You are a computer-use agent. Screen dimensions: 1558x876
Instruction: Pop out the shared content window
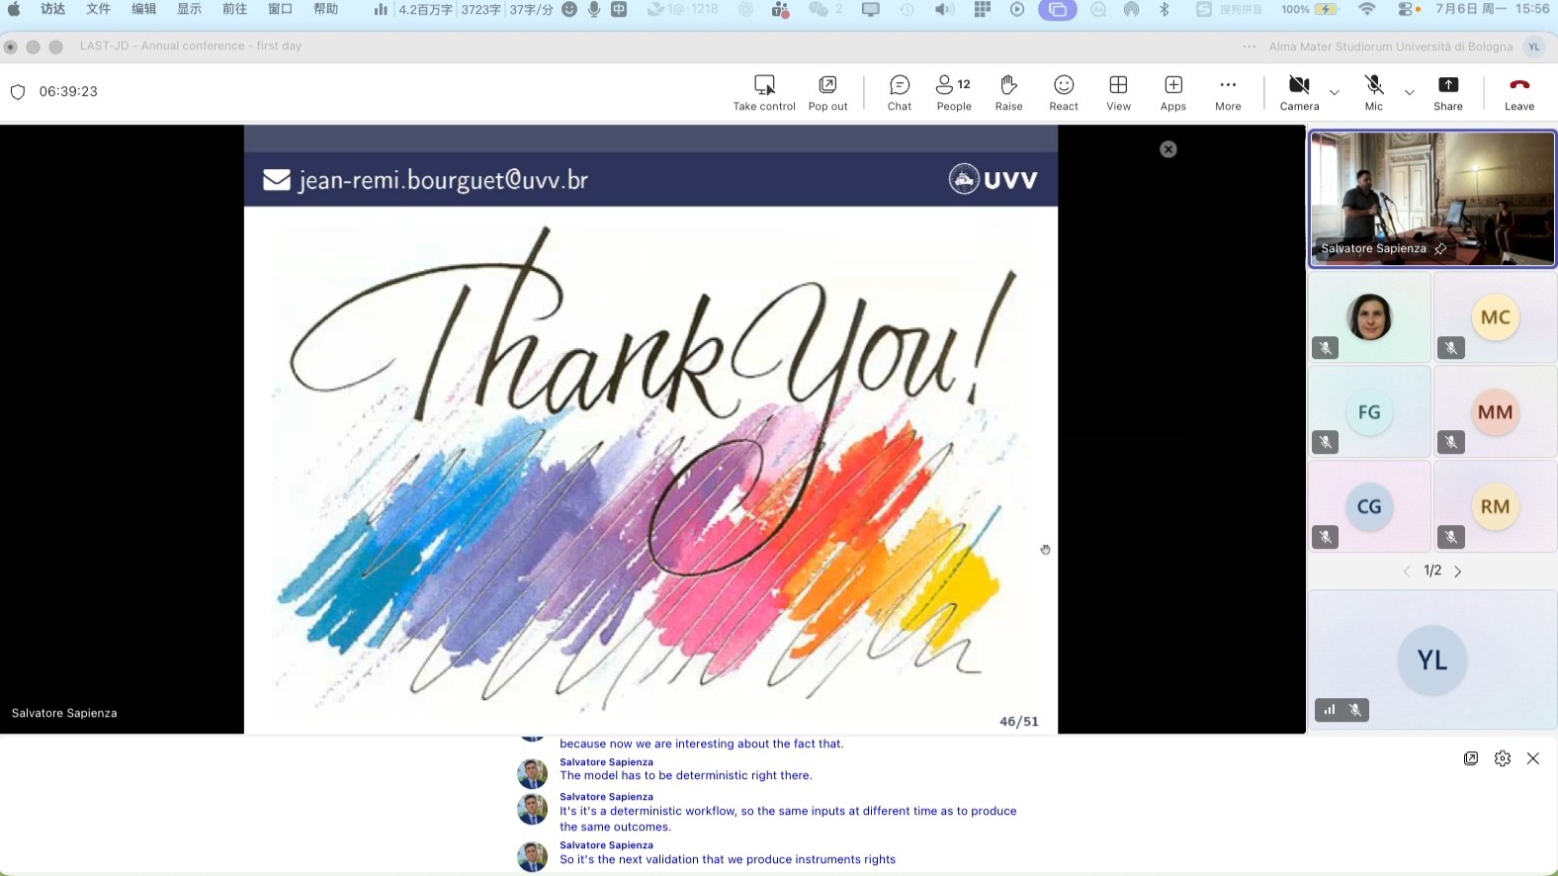point(827,93)
